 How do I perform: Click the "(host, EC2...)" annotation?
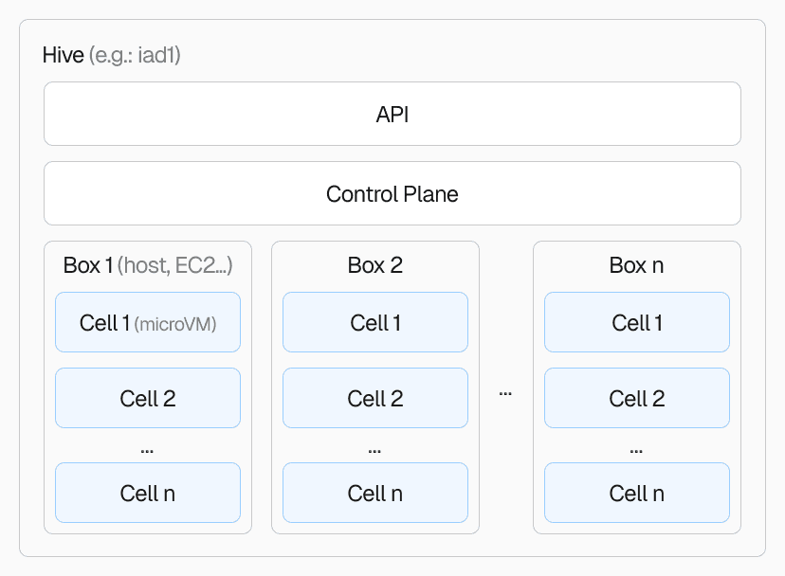(x=175, y=265)
